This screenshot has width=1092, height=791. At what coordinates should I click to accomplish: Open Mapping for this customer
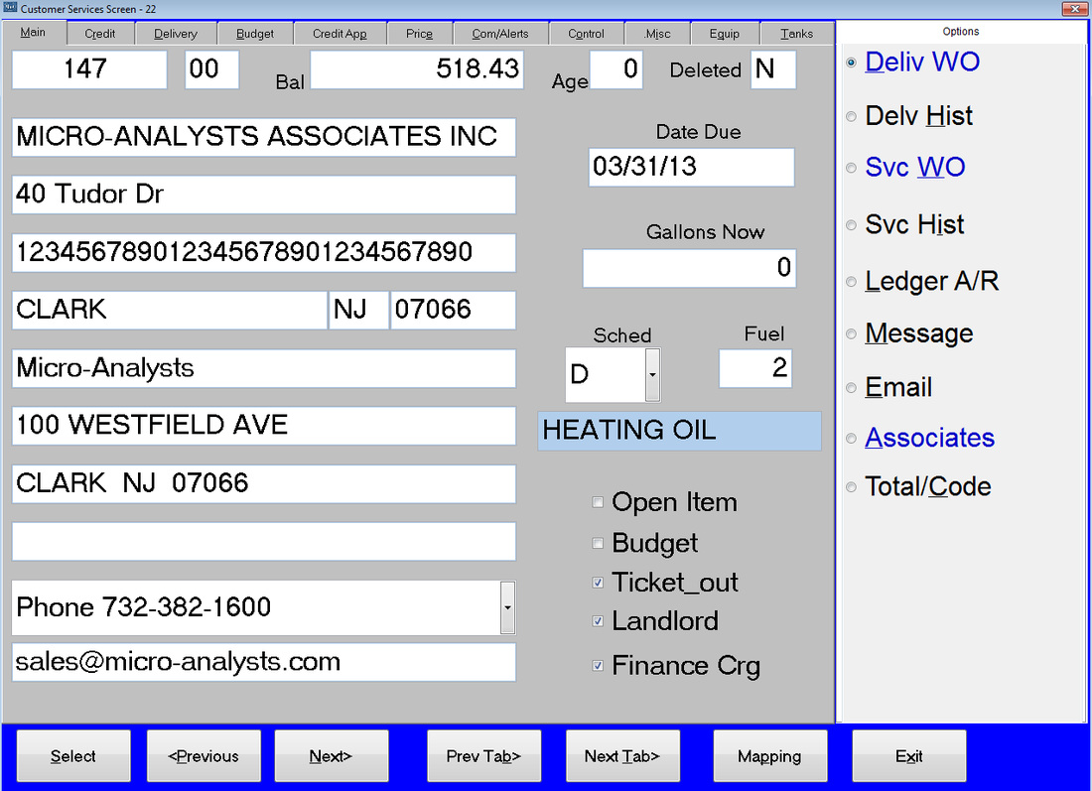click(769, 756)
